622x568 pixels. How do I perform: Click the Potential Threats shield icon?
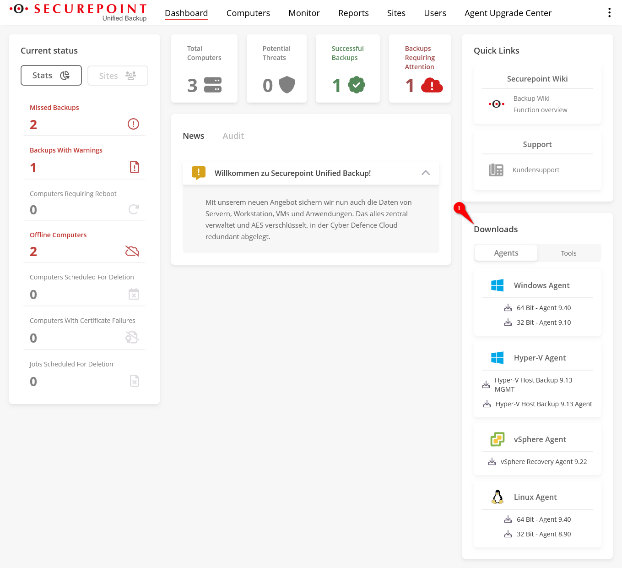[x=287, y=85]
